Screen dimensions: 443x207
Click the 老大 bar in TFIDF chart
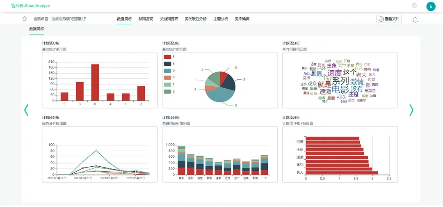pyautogui.click(x=342, y=172)
